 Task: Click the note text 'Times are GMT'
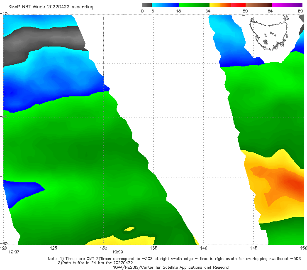[x=80, y=259]
